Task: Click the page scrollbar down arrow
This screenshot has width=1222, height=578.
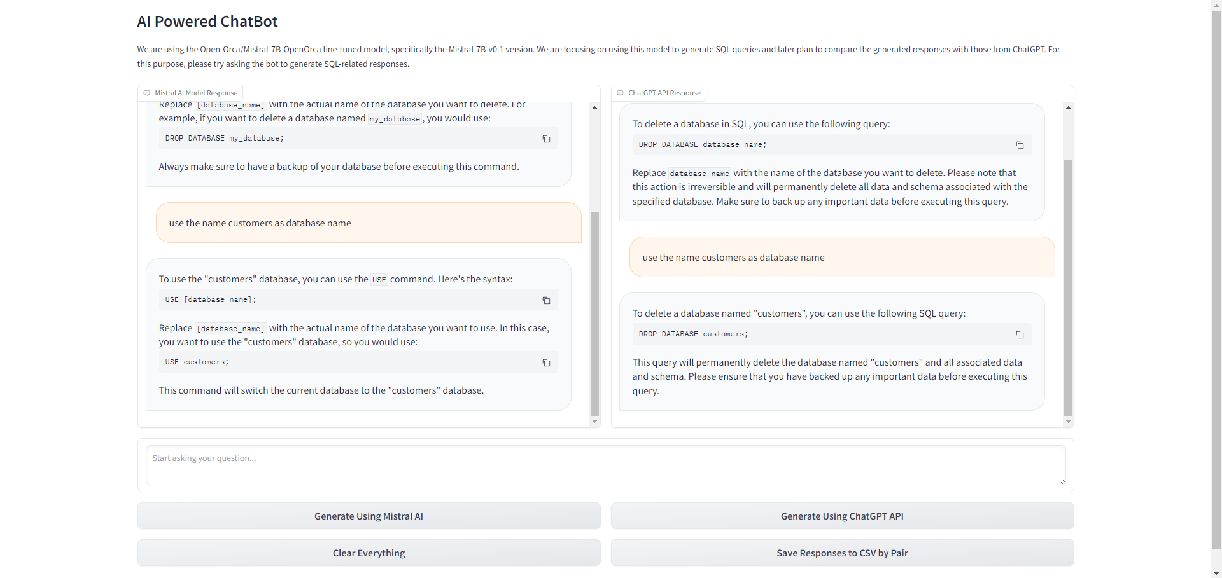Action: [x=1216, y=573]
